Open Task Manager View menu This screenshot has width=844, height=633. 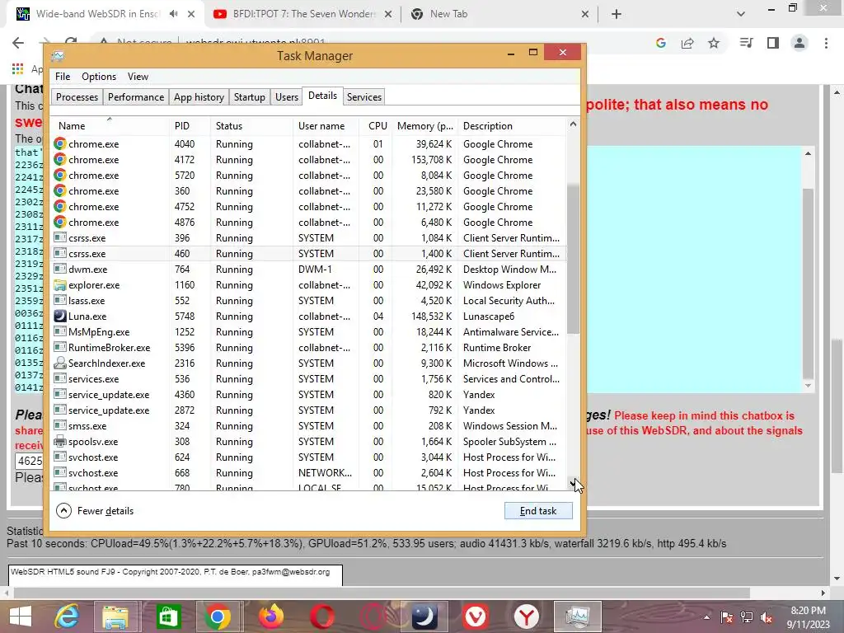point(138,77)
